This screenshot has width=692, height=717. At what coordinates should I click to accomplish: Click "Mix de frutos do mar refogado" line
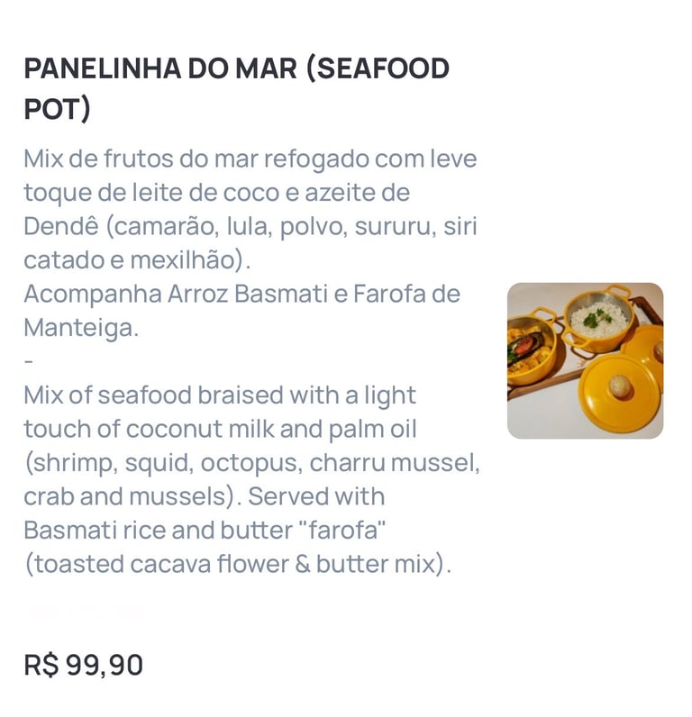250,159
